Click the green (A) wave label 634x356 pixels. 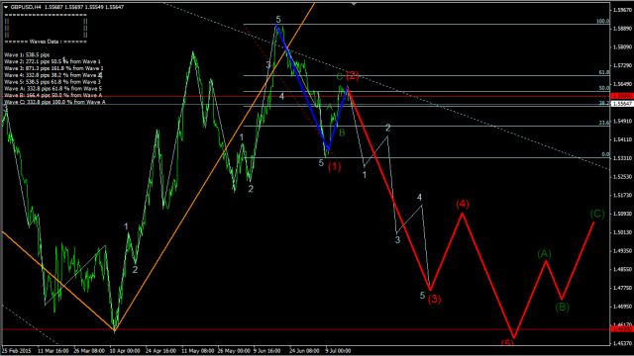[x=544, y=253]
